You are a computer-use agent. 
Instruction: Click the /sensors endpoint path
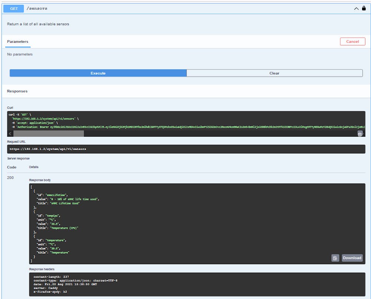pos(37,8)
